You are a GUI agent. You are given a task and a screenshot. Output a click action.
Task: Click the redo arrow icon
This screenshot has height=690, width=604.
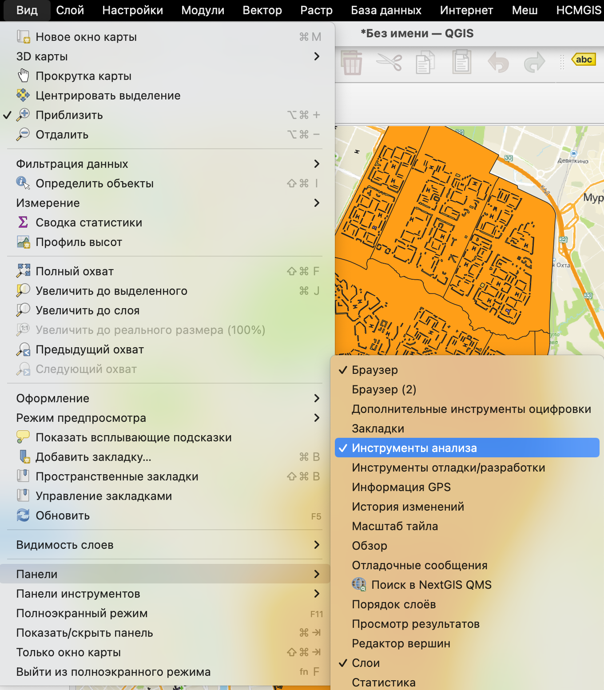[x=534, y=63]
